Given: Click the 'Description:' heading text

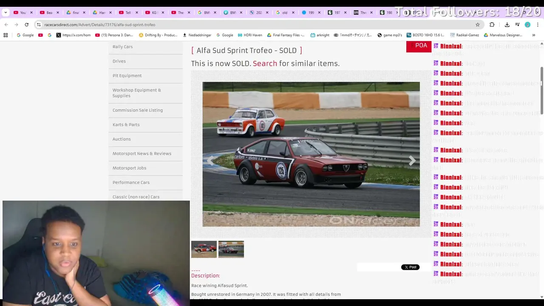Looking at the screenshot, I should point(206,275).
